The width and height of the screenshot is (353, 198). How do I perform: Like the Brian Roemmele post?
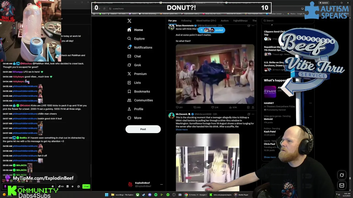215,107
